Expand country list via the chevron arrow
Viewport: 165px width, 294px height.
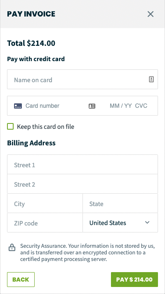pyautogui.click(x=147, y=223)
